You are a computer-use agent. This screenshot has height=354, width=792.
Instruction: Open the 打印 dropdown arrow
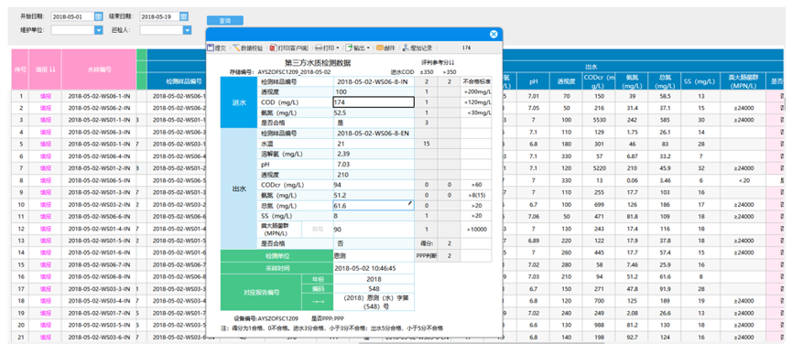[x=338, y=48]
